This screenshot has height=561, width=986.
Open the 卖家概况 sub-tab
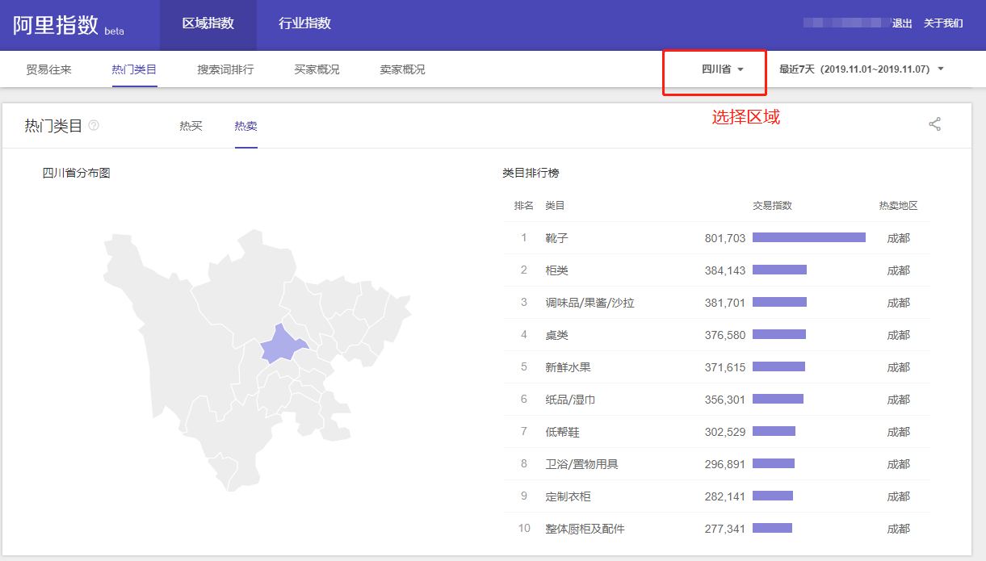[402, 69]
